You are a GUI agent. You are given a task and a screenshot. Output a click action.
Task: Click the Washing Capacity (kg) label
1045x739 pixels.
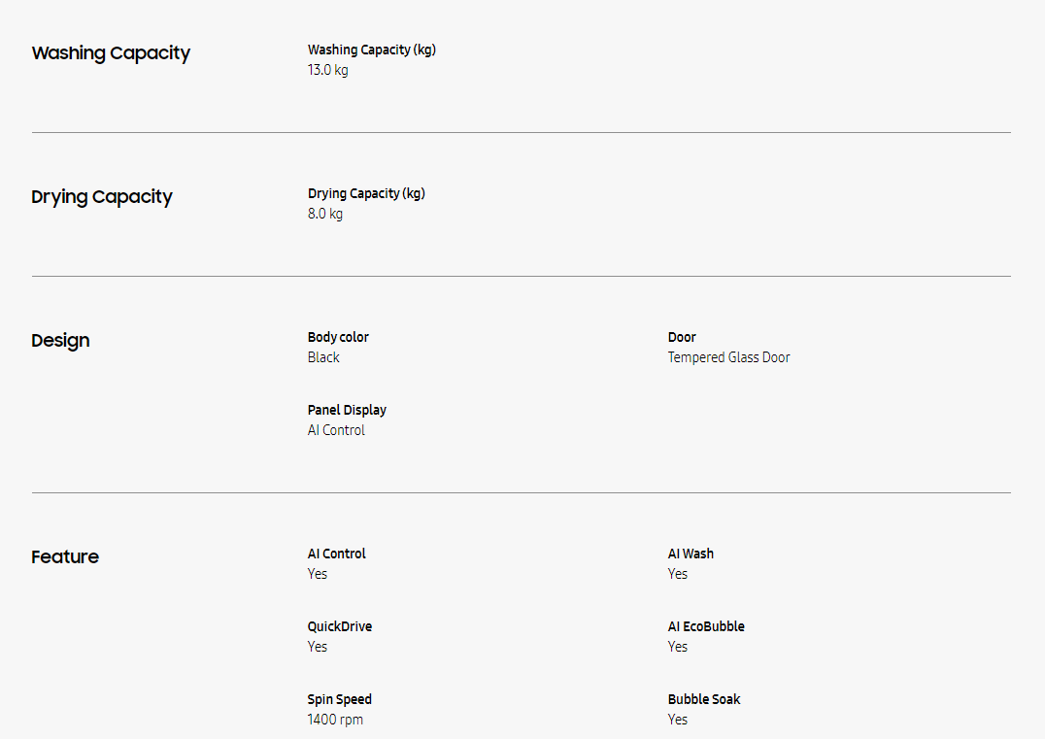pyautogui.click(x=372, y=50)
